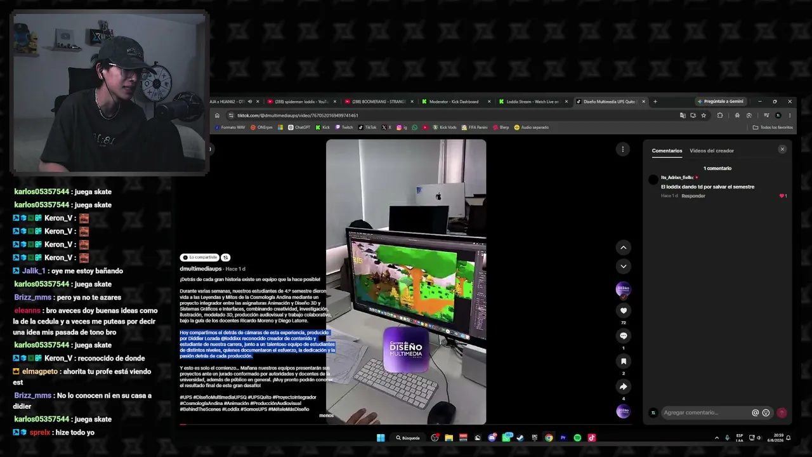
Task: Open the ChatGPT bookmark
Action: (x=299, y=127)
